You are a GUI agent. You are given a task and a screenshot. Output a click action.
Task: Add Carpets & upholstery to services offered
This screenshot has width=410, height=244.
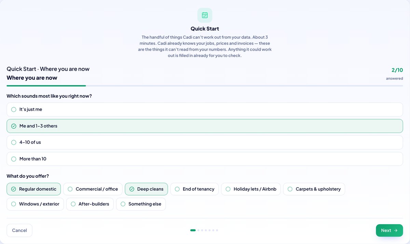(314, 189)
